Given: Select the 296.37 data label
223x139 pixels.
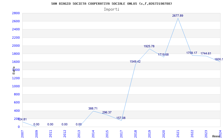Looking at the screenshot, I should [107, 112].
